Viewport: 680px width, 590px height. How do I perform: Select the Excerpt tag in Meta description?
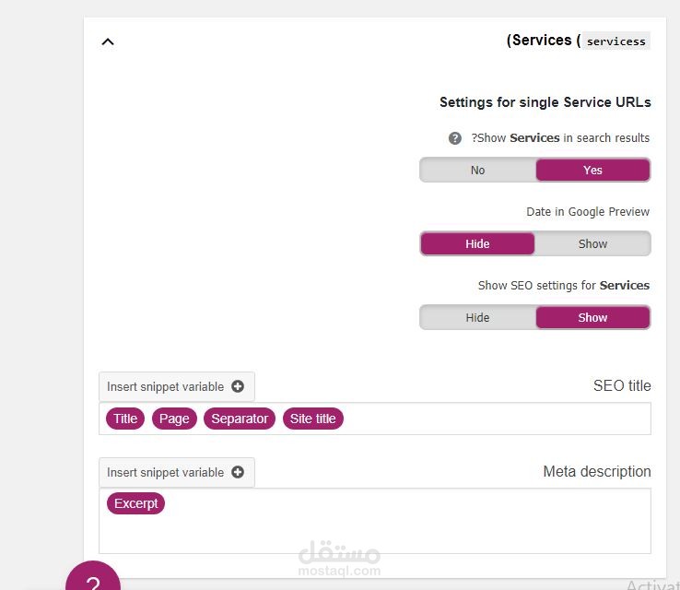tap(135, 503)
